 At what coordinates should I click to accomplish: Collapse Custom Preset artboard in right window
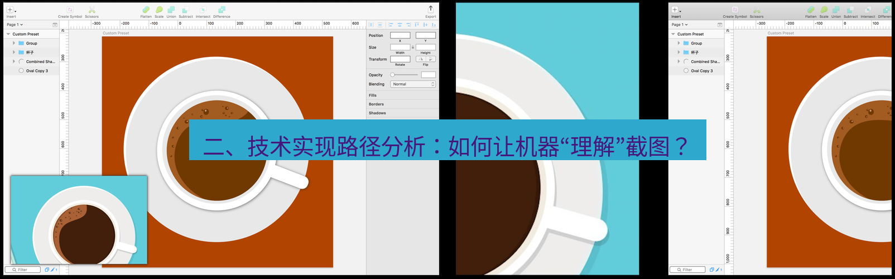pos(673,34)
